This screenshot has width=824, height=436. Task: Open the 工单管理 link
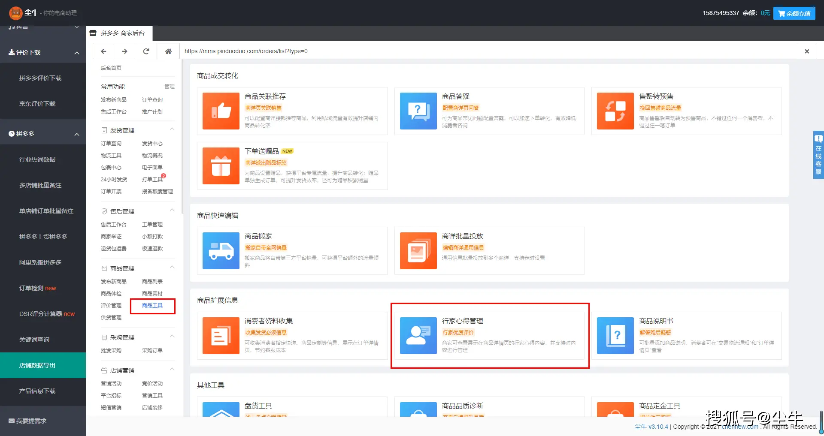152,225
